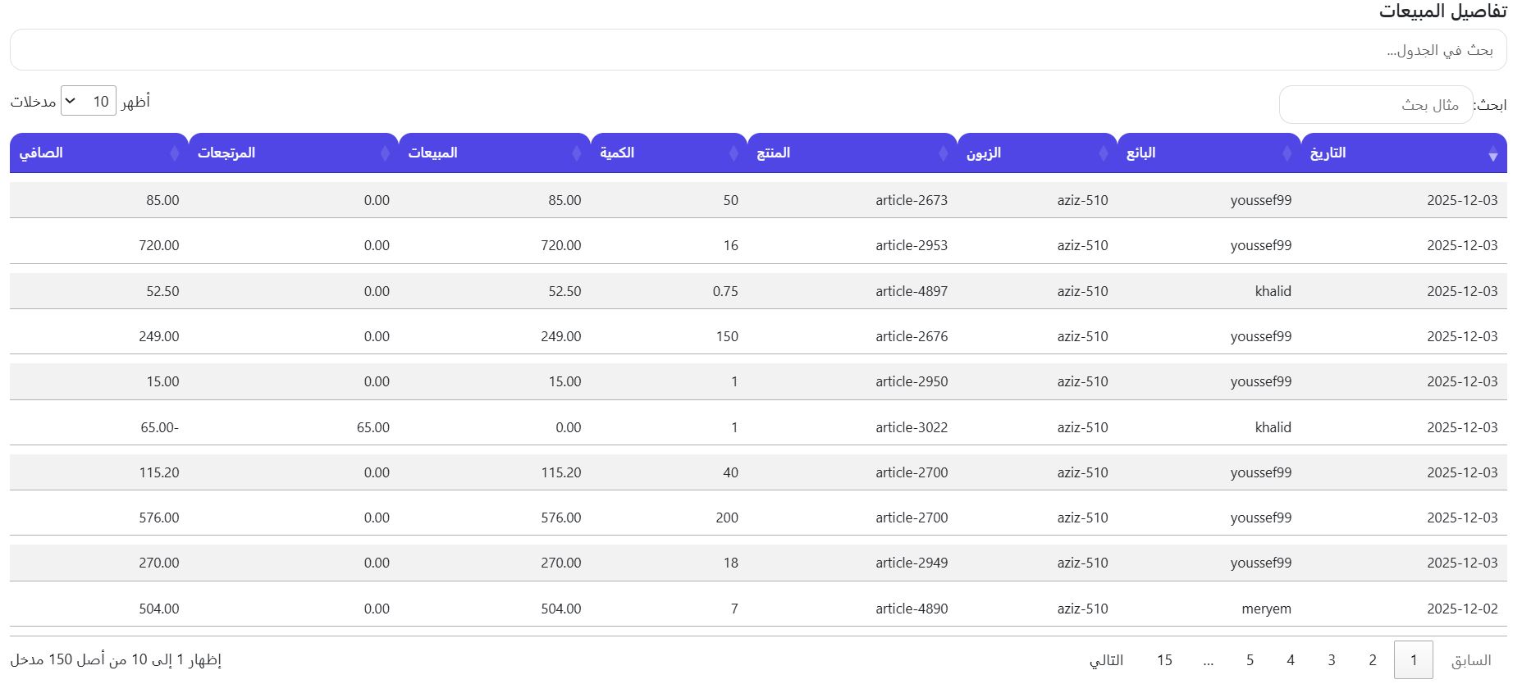Click the sort arrows in المنتج header
Image resolution: width=1522 pixels, height=684 pixels.
(x=943, y=153)
